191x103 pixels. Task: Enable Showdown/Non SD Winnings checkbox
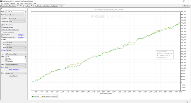(x=2, y=30)
